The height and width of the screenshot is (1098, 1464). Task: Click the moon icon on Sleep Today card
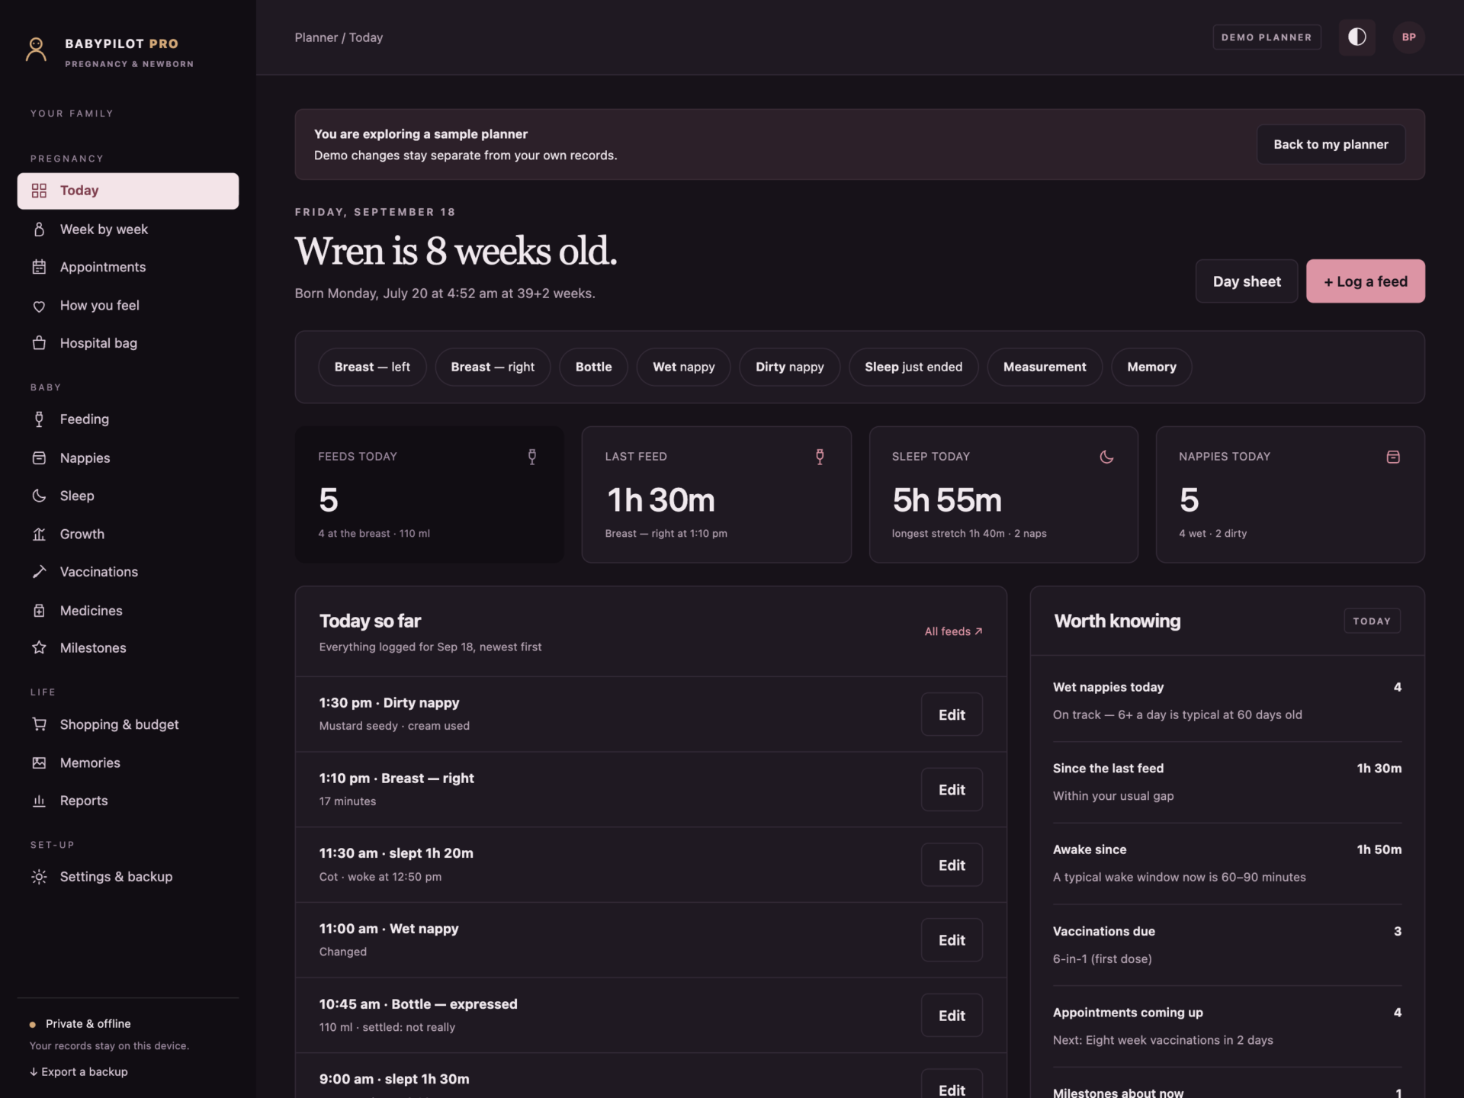pos(1106,457)
